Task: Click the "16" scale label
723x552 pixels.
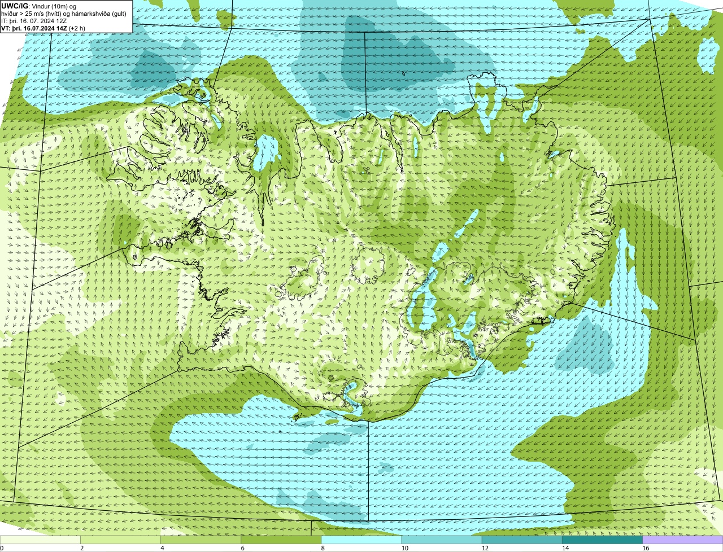Action: (x=646, y=548)
